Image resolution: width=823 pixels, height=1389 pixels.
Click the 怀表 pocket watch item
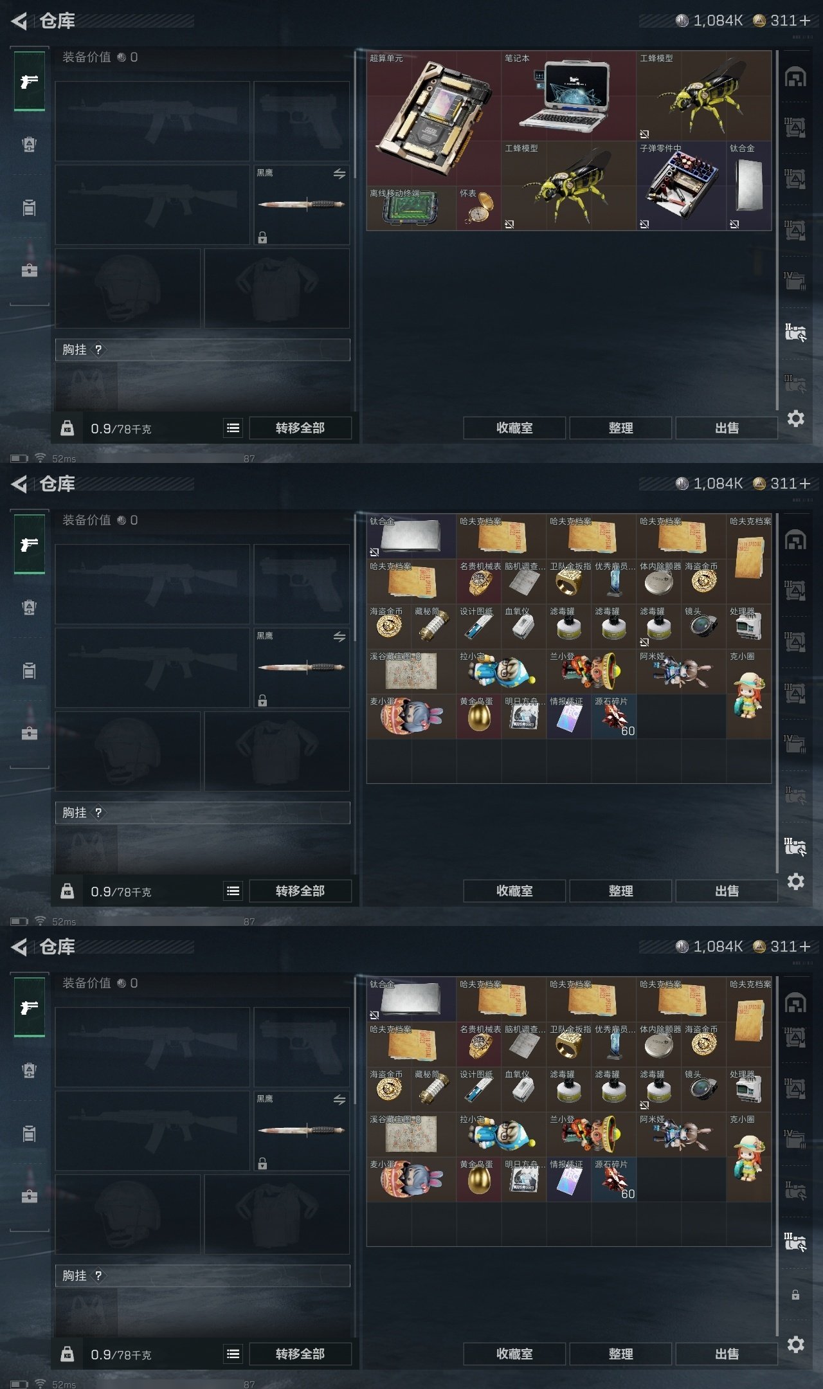pyautogui.click(x=478, y=208)
